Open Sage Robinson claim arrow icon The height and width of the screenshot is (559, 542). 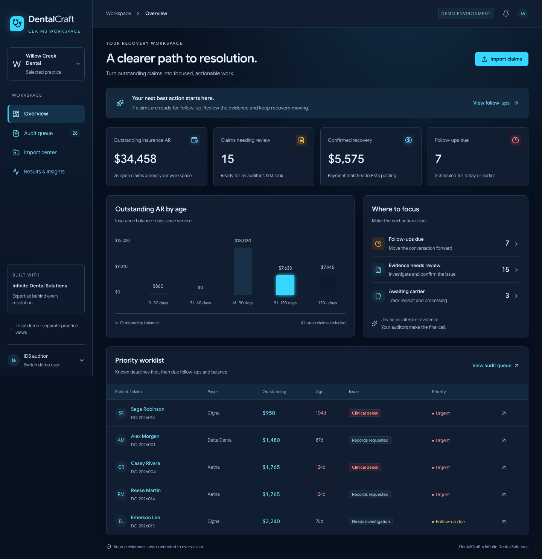tap(504, 413)
